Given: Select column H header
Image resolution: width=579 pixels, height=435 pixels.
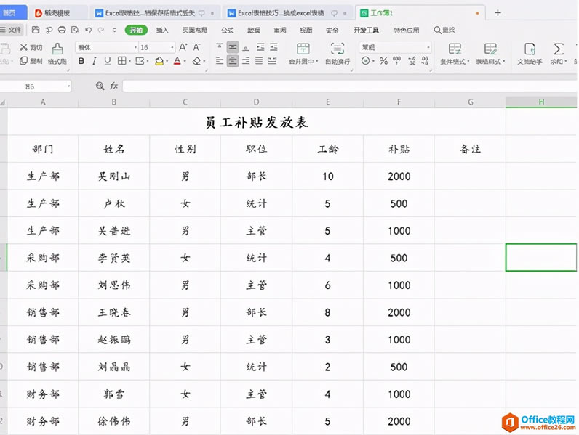Looking at the screenshot, I should pos(541,102).
